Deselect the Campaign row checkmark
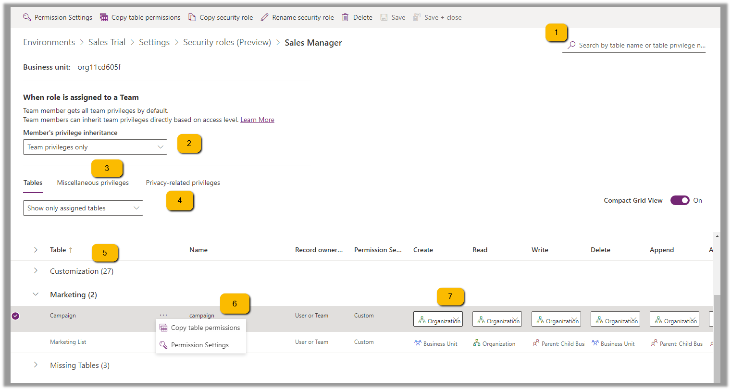Image resolution: width=731 pixels, height=390 pixels. [x=15, y=316]
